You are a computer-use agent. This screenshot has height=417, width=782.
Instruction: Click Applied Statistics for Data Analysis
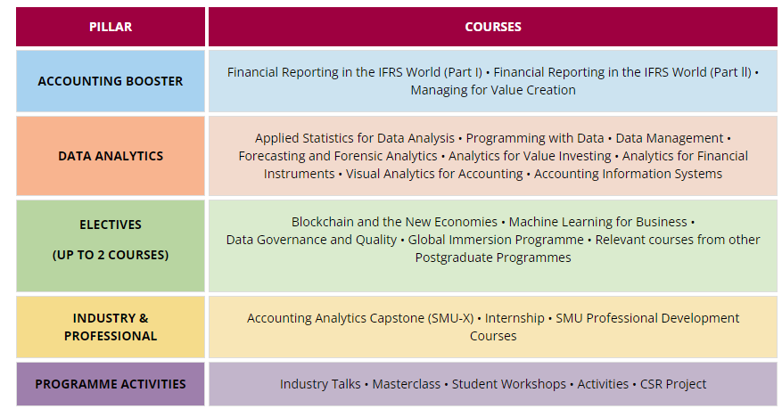[x=354, y=138]
